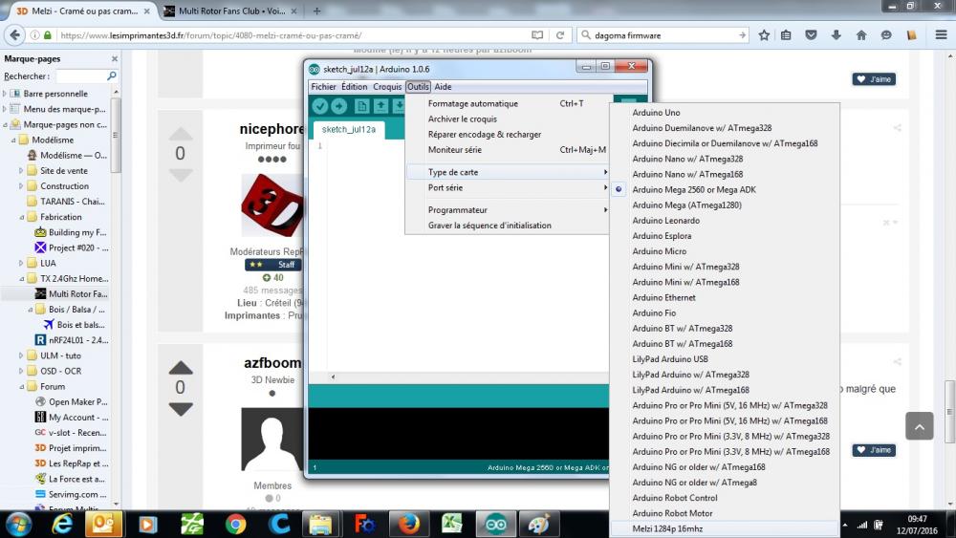
Task: Open the azfboom user profile link
Action: coord(272,363)
